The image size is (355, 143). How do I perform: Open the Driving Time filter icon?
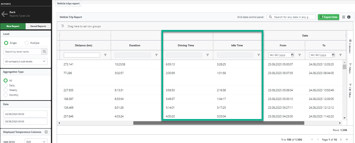pyautogui.click(x=207, y=55)
